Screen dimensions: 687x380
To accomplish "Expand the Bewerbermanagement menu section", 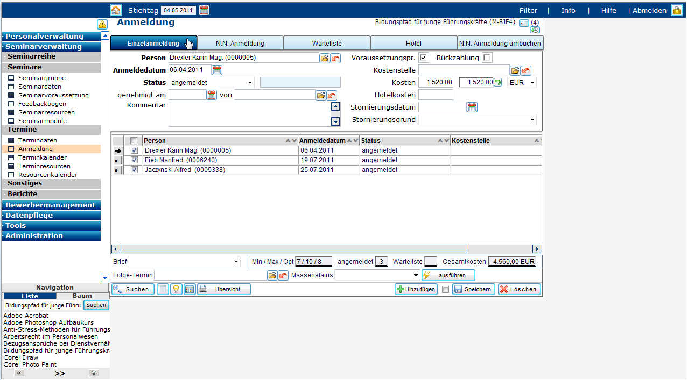I will coord(51,205).
